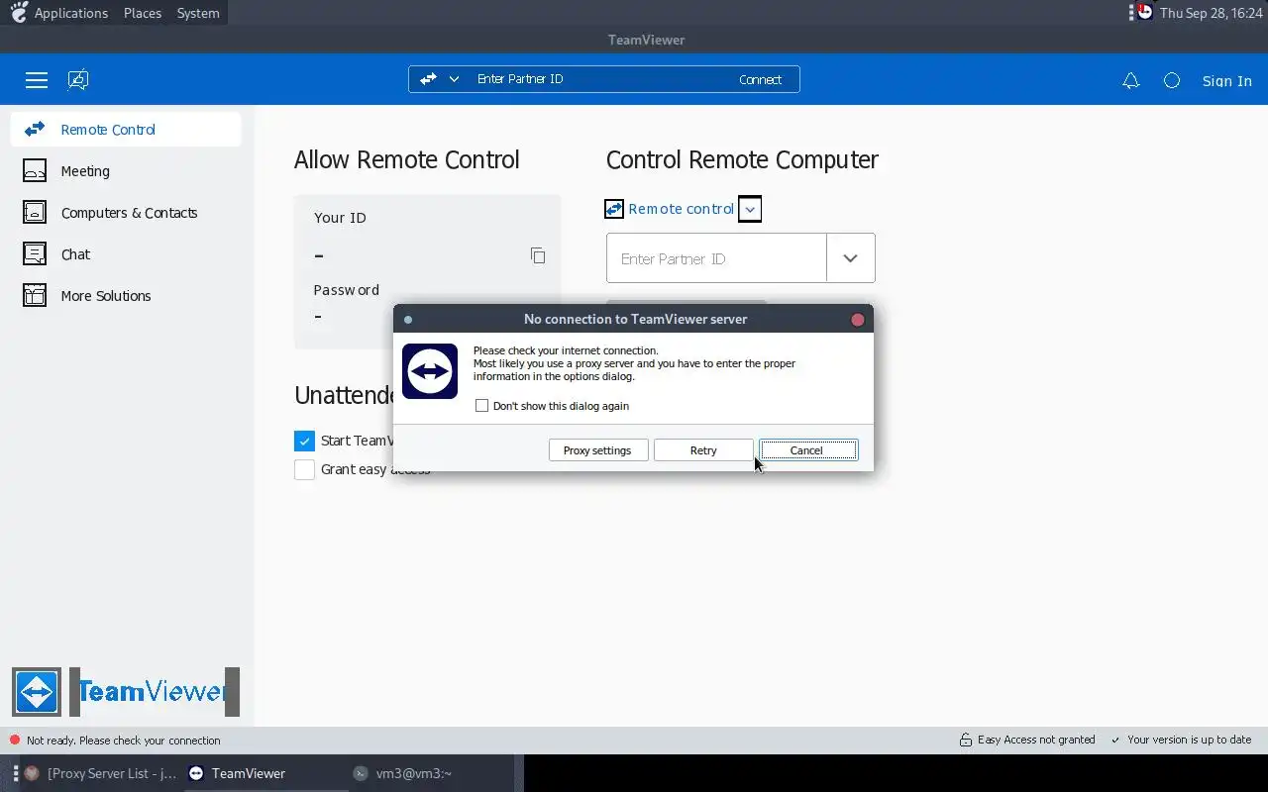Screen dimensions: 1268x792
Task: Click Cancel in the connection dialog
Action: click(806, 450)
